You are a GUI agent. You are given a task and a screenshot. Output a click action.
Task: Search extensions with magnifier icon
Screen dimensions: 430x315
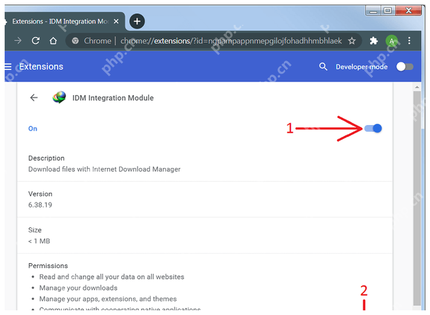coord(323,67)
